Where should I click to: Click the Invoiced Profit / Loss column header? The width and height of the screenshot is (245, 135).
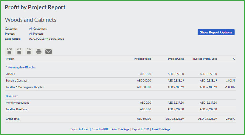[x=205, y=59]
